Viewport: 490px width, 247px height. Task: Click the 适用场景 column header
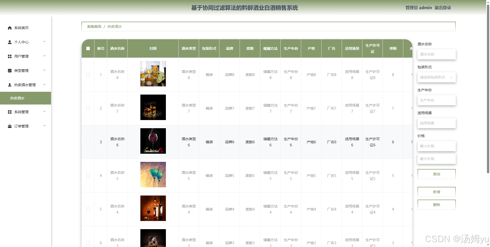pyautogui.click(x=352, y=48)
